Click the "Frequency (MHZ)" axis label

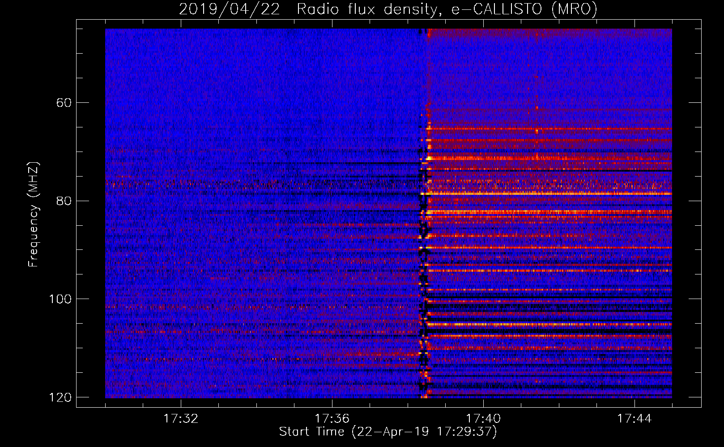33,215
